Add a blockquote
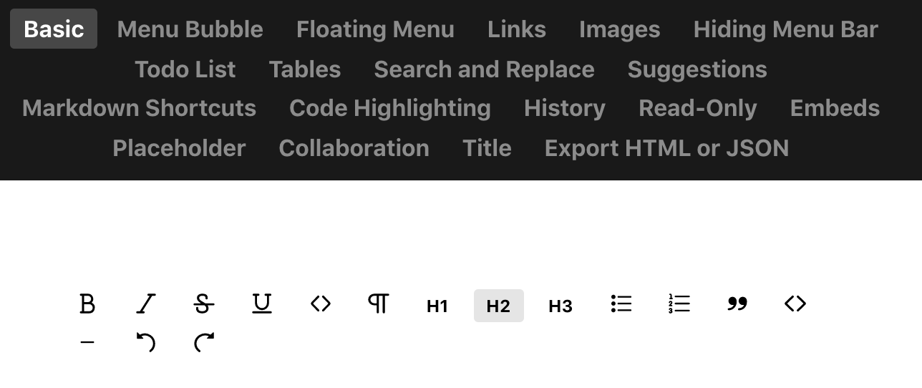The image size is (922, 388). pos(737,304)
